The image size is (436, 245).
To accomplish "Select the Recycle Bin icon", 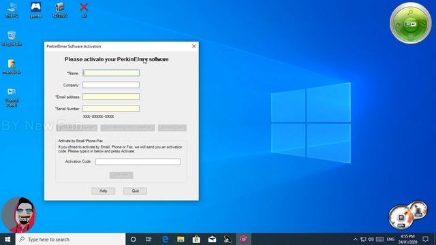I will tap(12, 39).
